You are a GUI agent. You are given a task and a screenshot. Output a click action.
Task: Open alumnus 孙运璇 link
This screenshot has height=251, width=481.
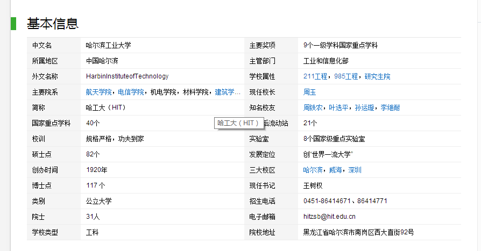pyautogui.click(x=365, y=107)
